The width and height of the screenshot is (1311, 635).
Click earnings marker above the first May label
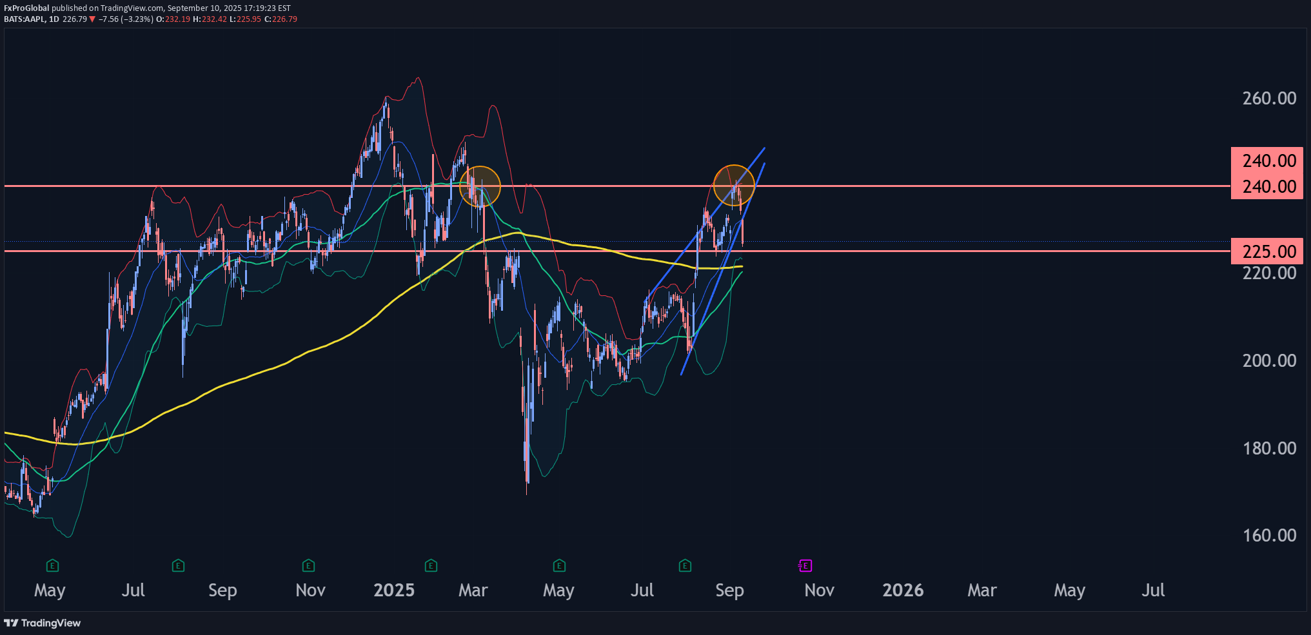(x=53, y=566)
